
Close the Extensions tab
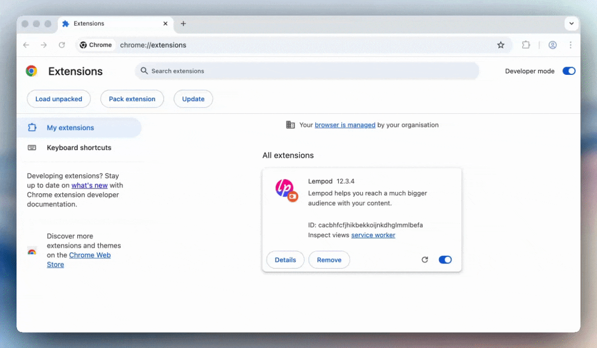tap(165, 23)
